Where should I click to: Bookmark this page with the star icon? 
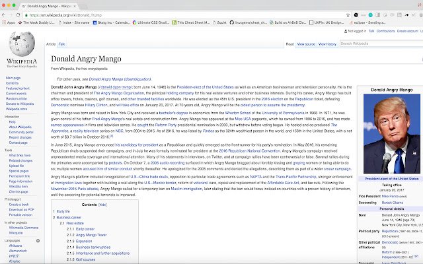tap(348, 15)
